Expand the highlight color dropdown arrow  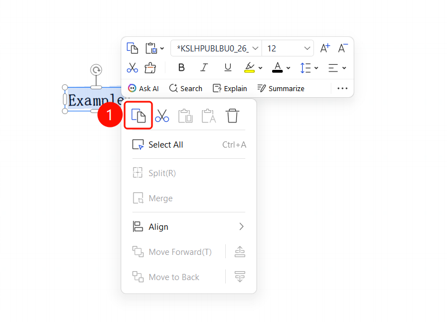point(260,68)
